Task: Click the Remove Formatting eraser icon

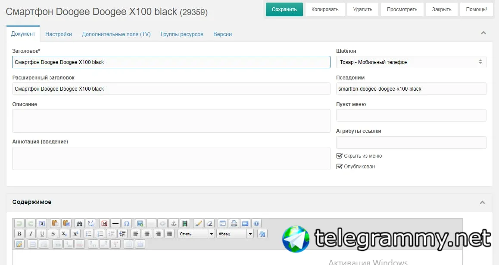Action: [209, 224]
